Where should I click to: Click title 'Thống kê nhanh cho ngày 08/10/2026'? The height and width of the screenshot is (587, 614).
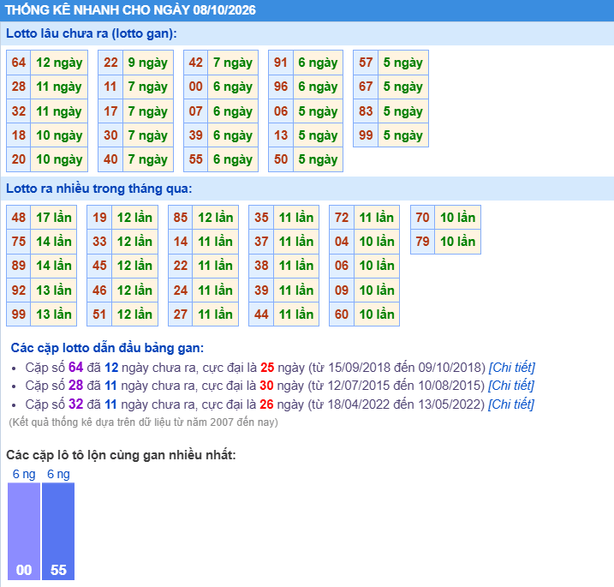tap(130, 9)
